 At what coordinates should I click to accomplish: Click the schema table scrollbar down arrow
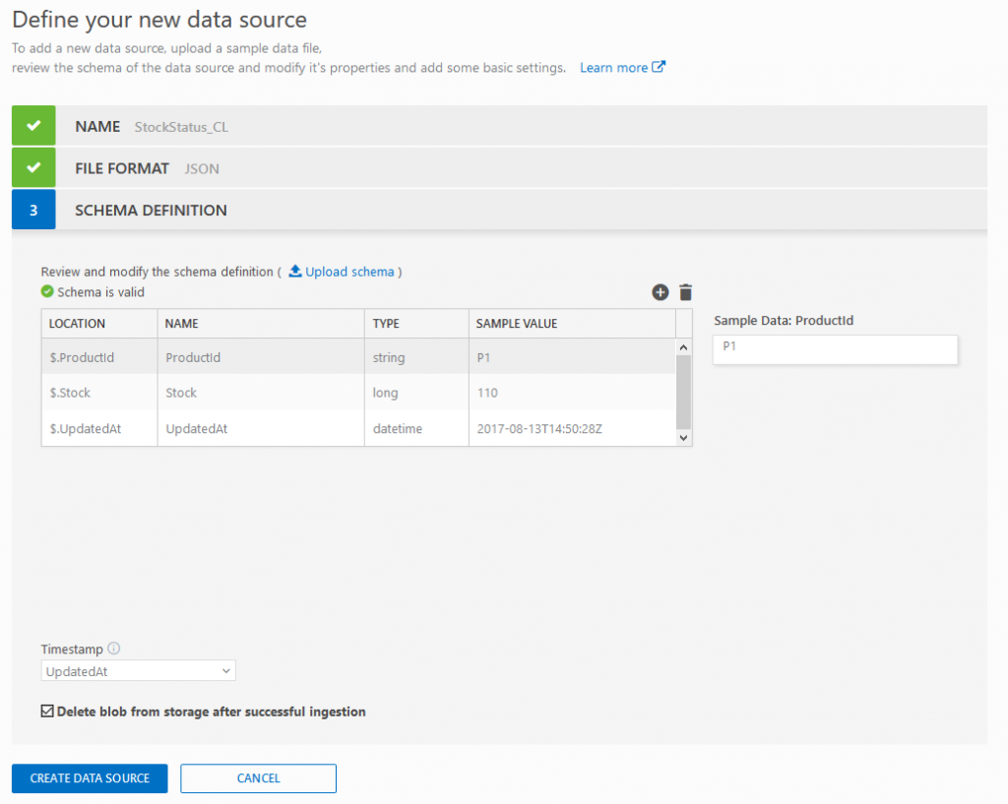click(685, 439)
